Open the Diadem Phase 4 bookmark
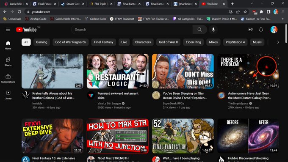Viewport: 288px width, 162px height. click(222, 19)
